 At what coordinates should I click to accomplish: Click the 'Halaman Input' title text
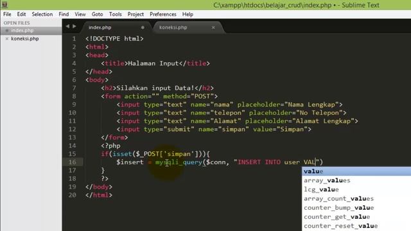(153, 64)
